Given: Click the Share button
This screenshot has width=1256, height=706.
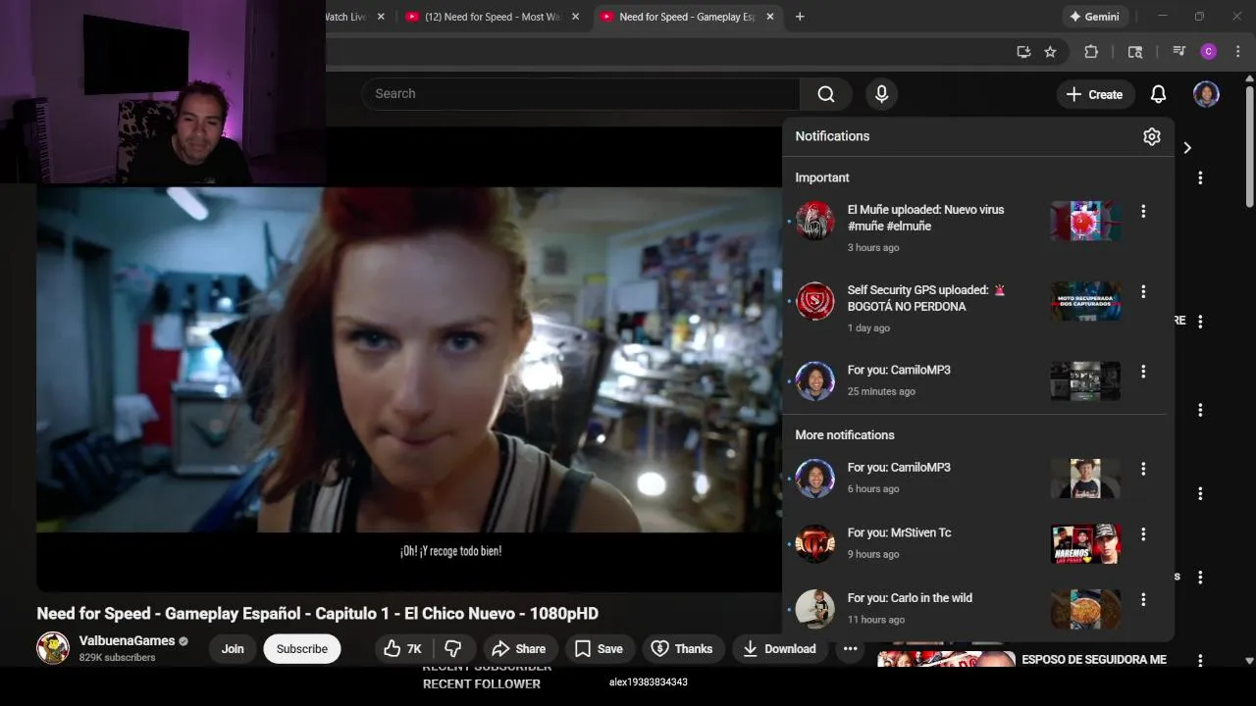Looking at the screenshot, I should [x=519, y=648].
